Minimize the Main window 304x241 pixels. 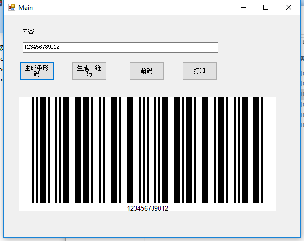tap(244, 8)
